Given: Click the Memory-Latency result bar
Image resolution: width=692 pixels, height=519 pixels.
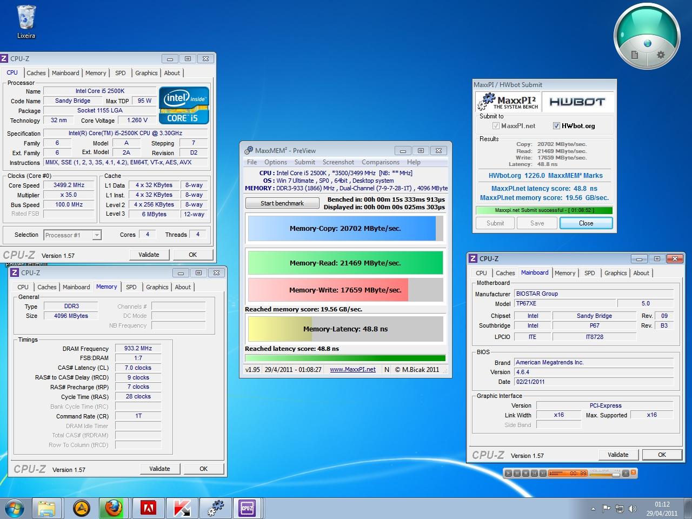Looking at the screenshot, I should [345, 329].
